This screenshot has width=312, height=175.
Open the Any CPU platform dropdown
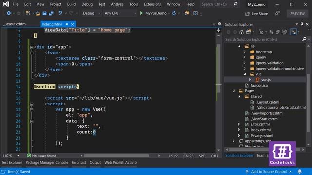coord(120,13)
